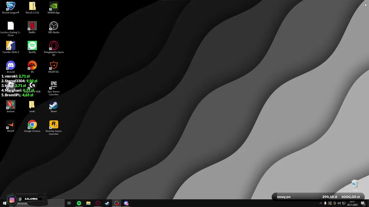Launch Google Chrome from the desktop
The height and width of the screenshot is (207, 369).
32,126
